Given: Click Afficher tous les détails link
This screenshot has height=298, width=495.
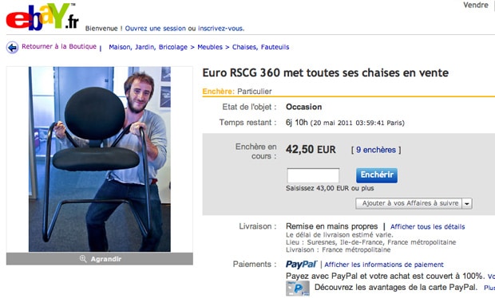Looking at the screenshot, I should tap(427, 227).
